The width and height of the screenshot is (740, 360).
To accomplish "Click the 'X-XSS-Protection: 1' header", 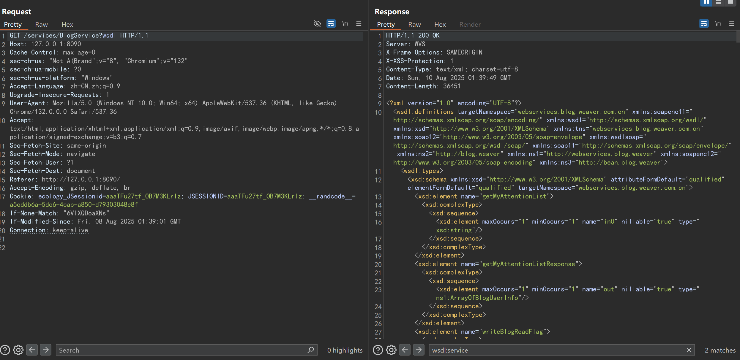I will click(420, 61).
